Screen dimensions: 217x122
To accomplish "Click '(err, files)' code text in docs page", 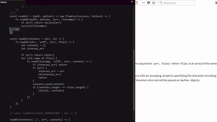I will coord(162,64).
